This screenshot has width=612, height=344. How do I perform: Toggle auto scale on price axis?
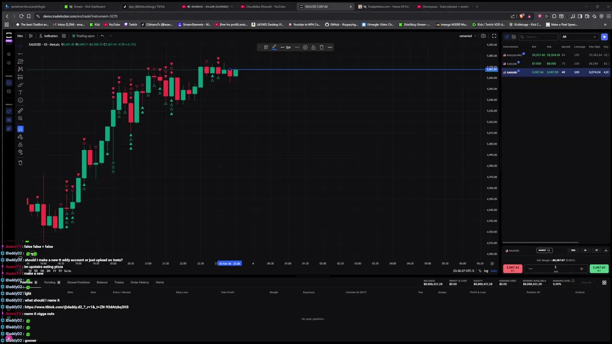pyautogui.click(x=494, y=271)
